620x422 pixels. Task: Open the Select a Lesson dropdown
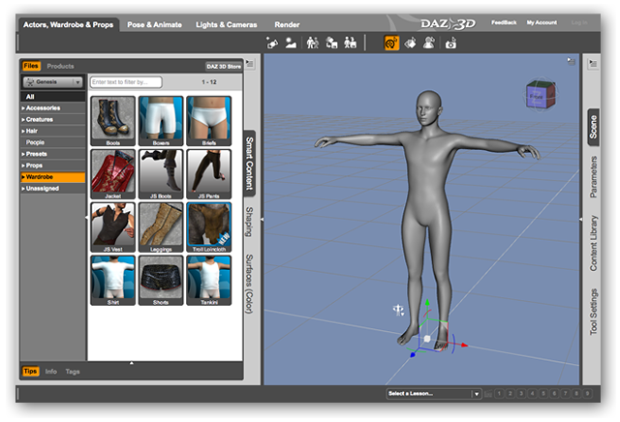coord(433,394)
